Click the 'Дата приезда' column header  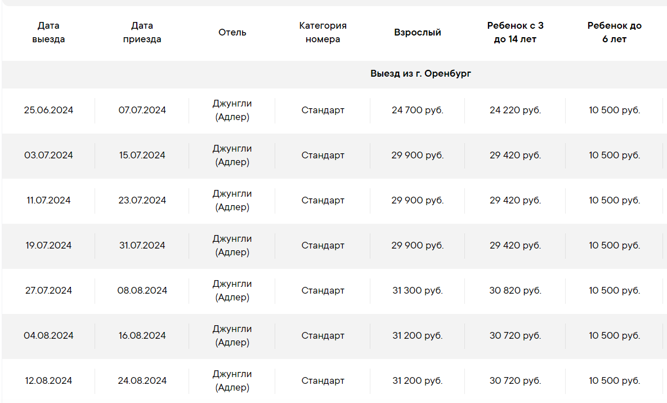click(x=142, y=32)
